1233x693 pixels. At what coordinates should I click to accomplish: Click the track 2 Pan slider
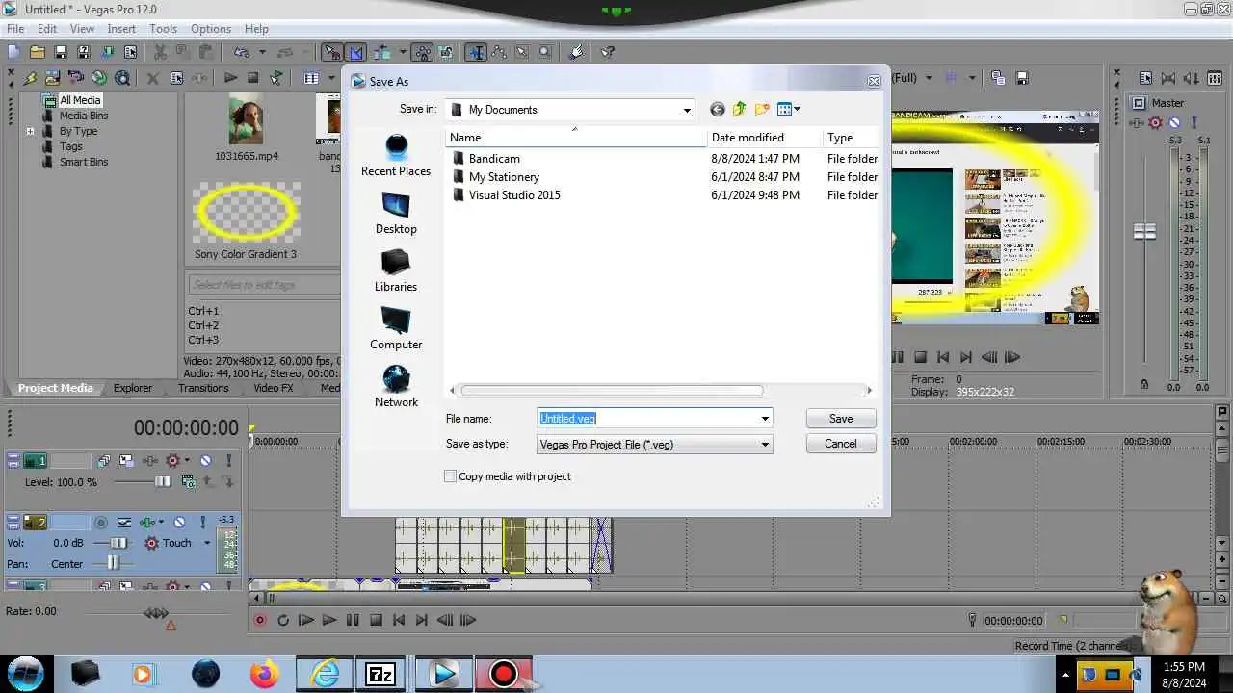(x=113, y=564)
